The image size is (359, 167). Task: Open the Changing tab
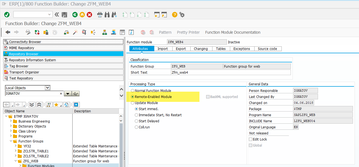coord(201,49)
